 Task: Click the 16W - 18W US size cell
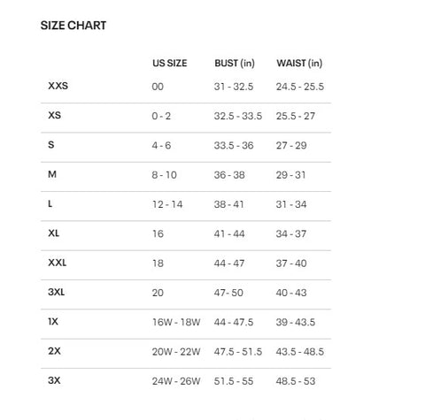click(176, 322)
